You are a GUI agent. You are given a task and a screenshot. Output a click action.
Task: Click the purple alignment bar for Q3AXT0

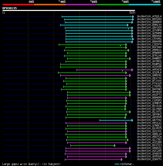click(x=93, y=160)
